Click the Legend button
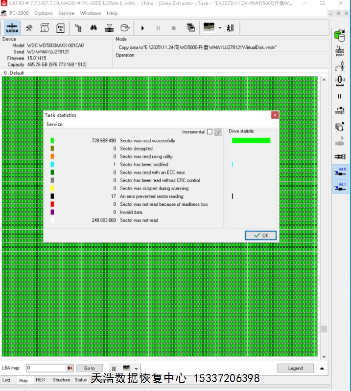 coord(295,368)
